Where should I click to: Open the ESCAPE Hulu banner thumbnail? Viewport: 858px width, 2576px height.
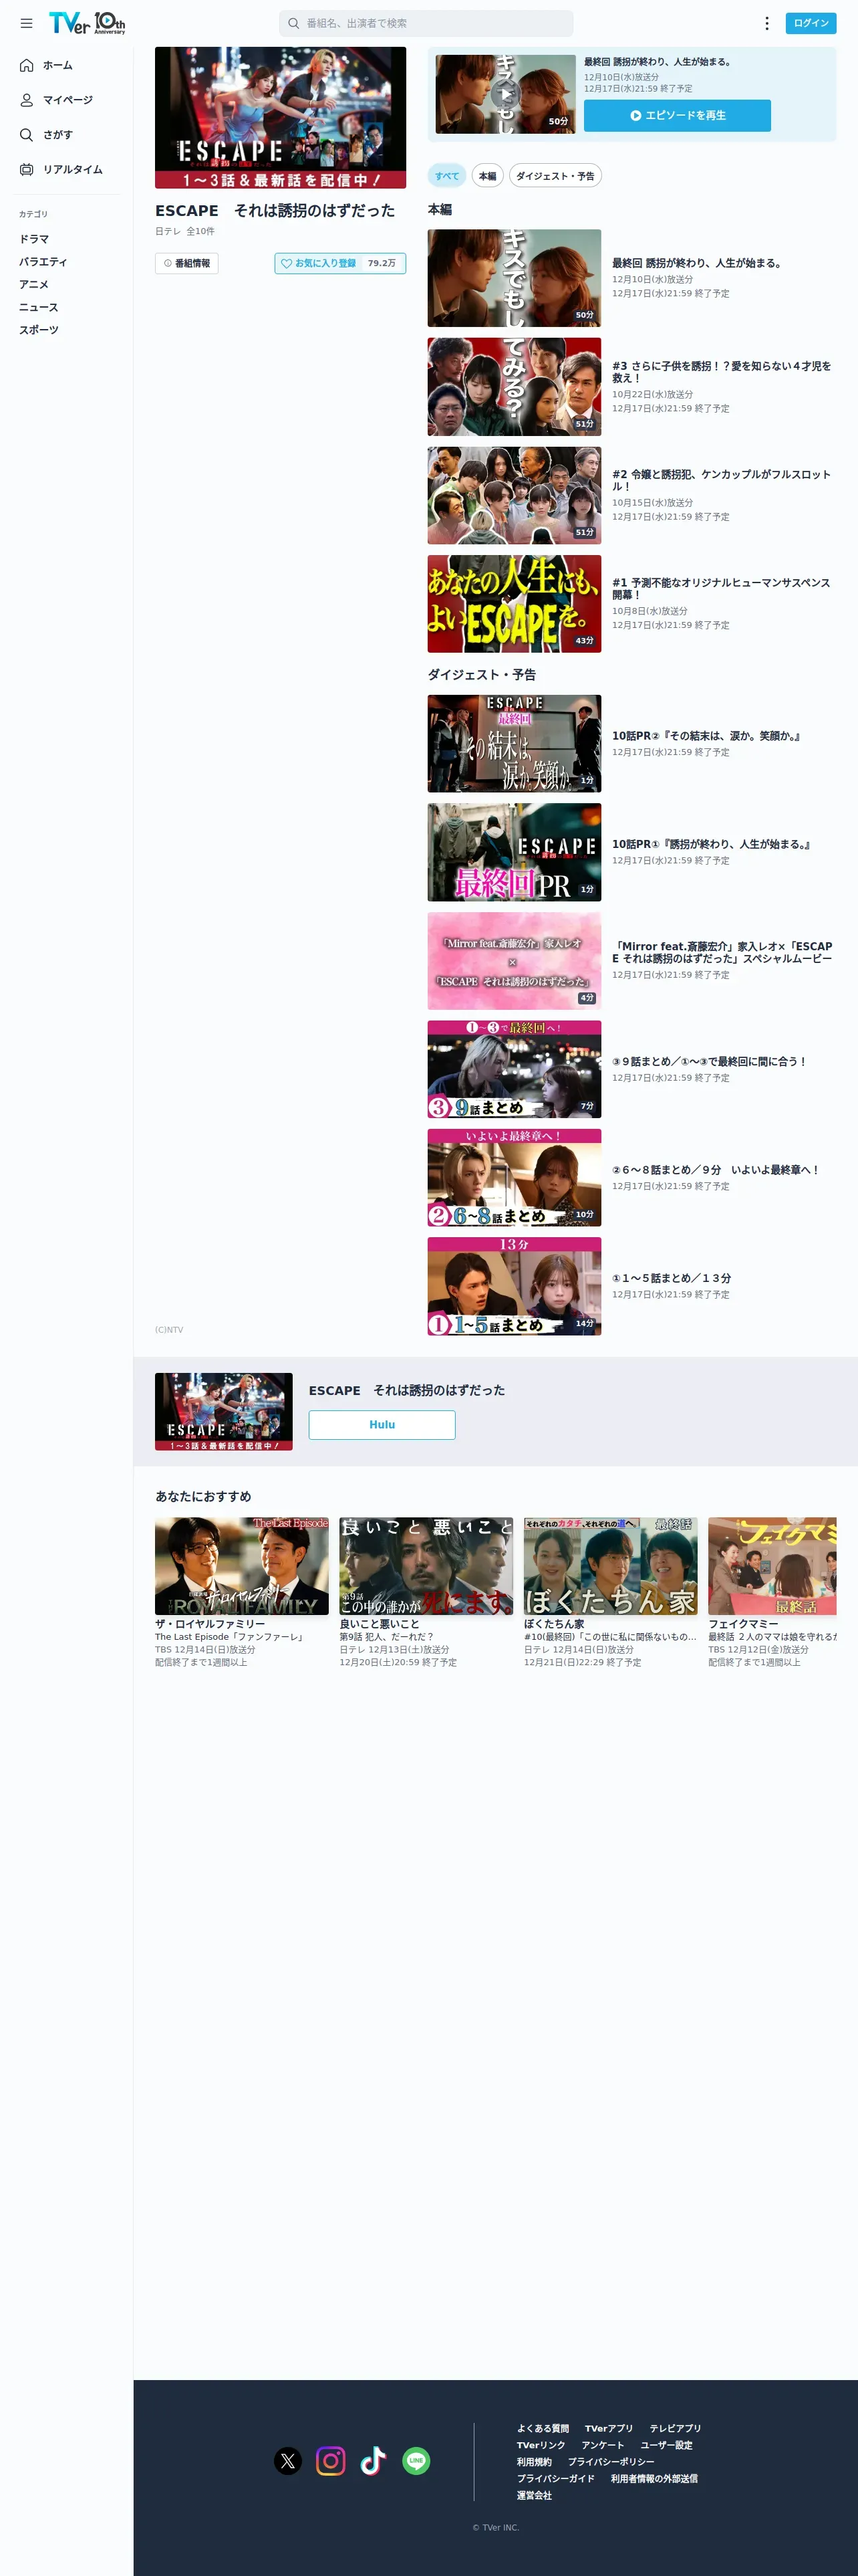tap(224, 1412)
